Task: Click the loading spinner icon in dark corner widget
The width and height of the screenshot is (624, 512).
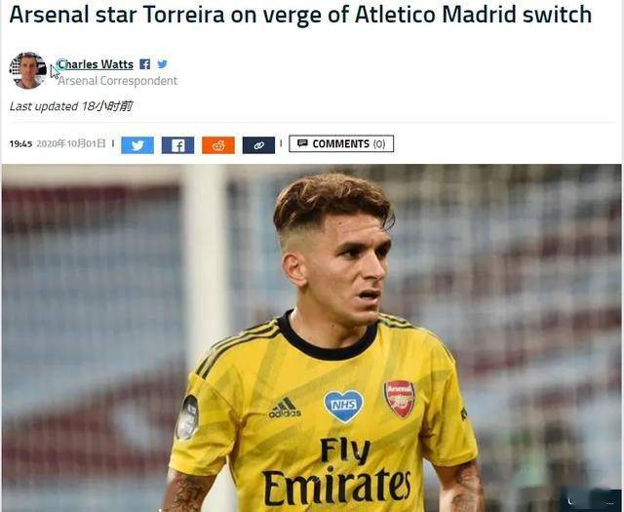Action: point(571,501)
